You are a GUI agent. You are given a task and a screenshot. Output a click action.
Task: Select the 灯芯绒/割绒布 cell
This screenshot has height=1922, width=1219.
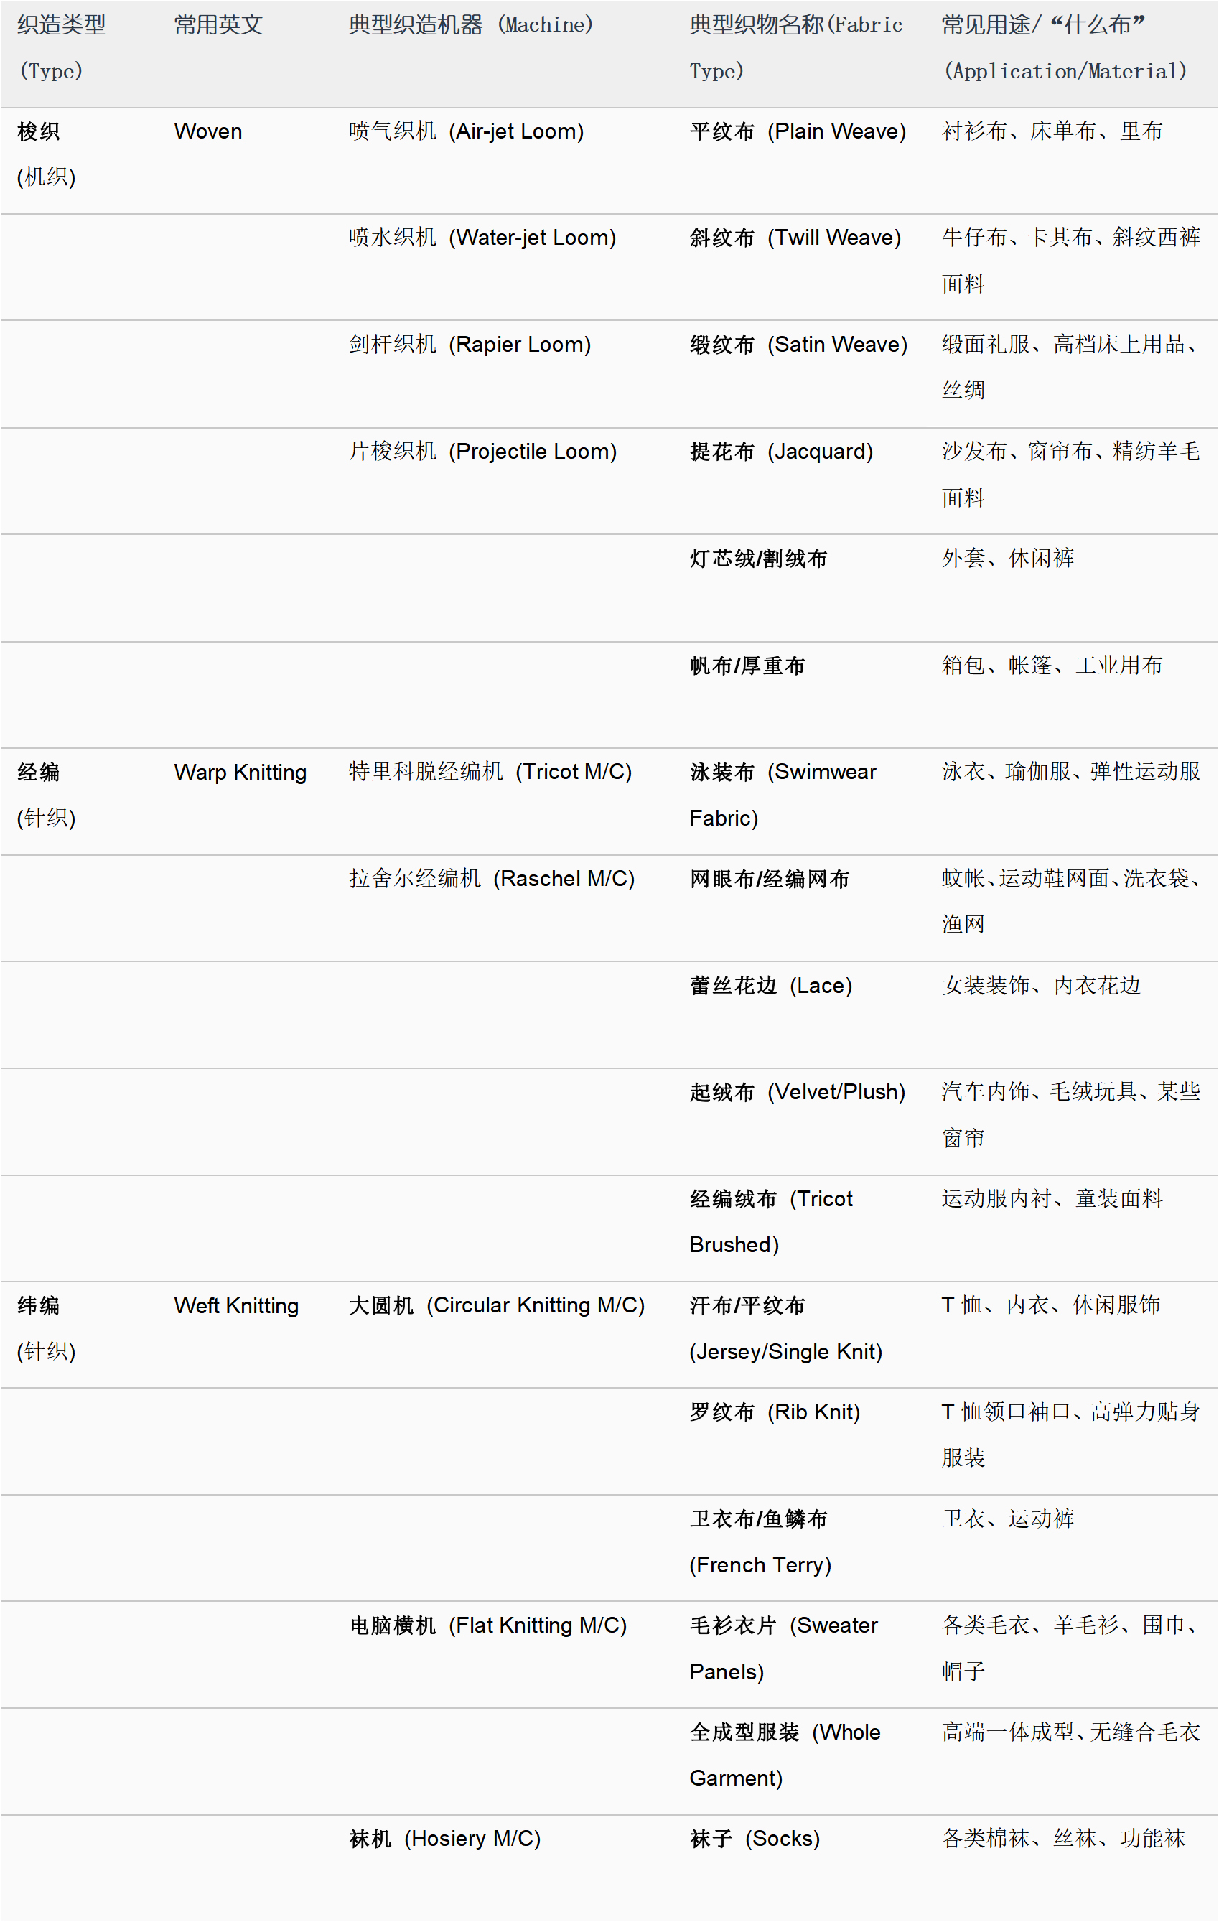click(757, 559)
